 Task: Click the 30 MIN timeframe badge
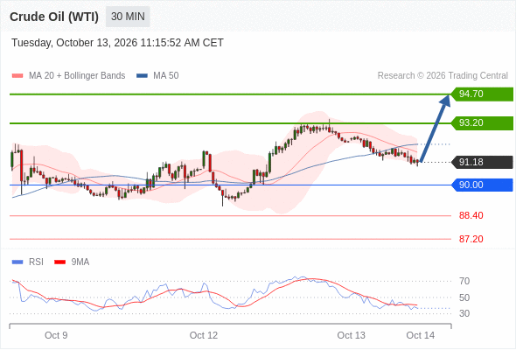[128, 17]
